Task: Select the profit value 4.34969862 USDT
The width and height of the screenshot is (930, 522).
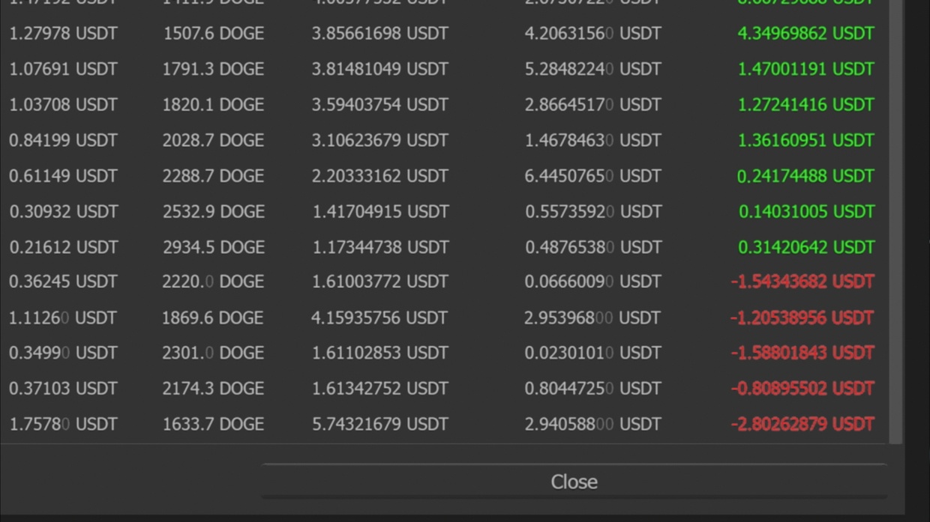Action: click(x=805, y=34)
